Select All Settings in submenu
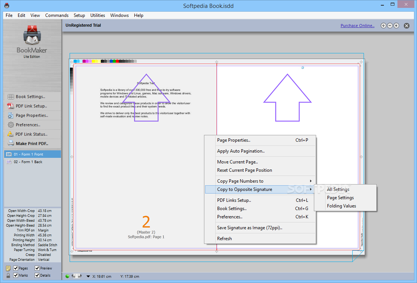 tap(345, 189)
